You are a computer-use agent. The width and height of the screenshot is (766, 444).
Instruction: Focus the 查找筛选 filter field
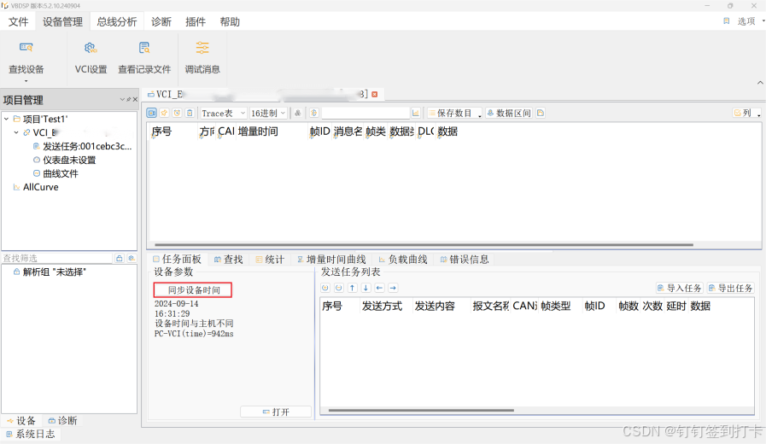[x=57, y=258]
